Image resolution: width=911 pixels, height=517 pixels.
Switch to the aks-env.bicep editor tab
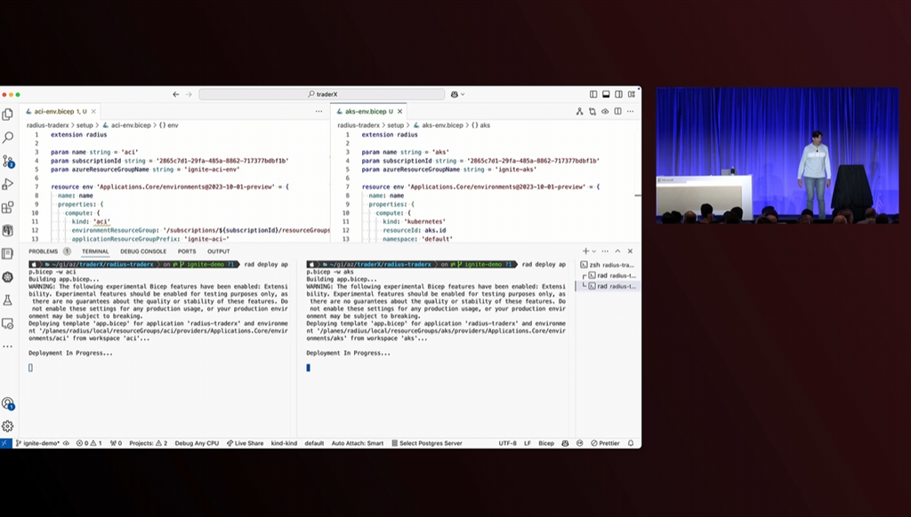tap(365, 112)
